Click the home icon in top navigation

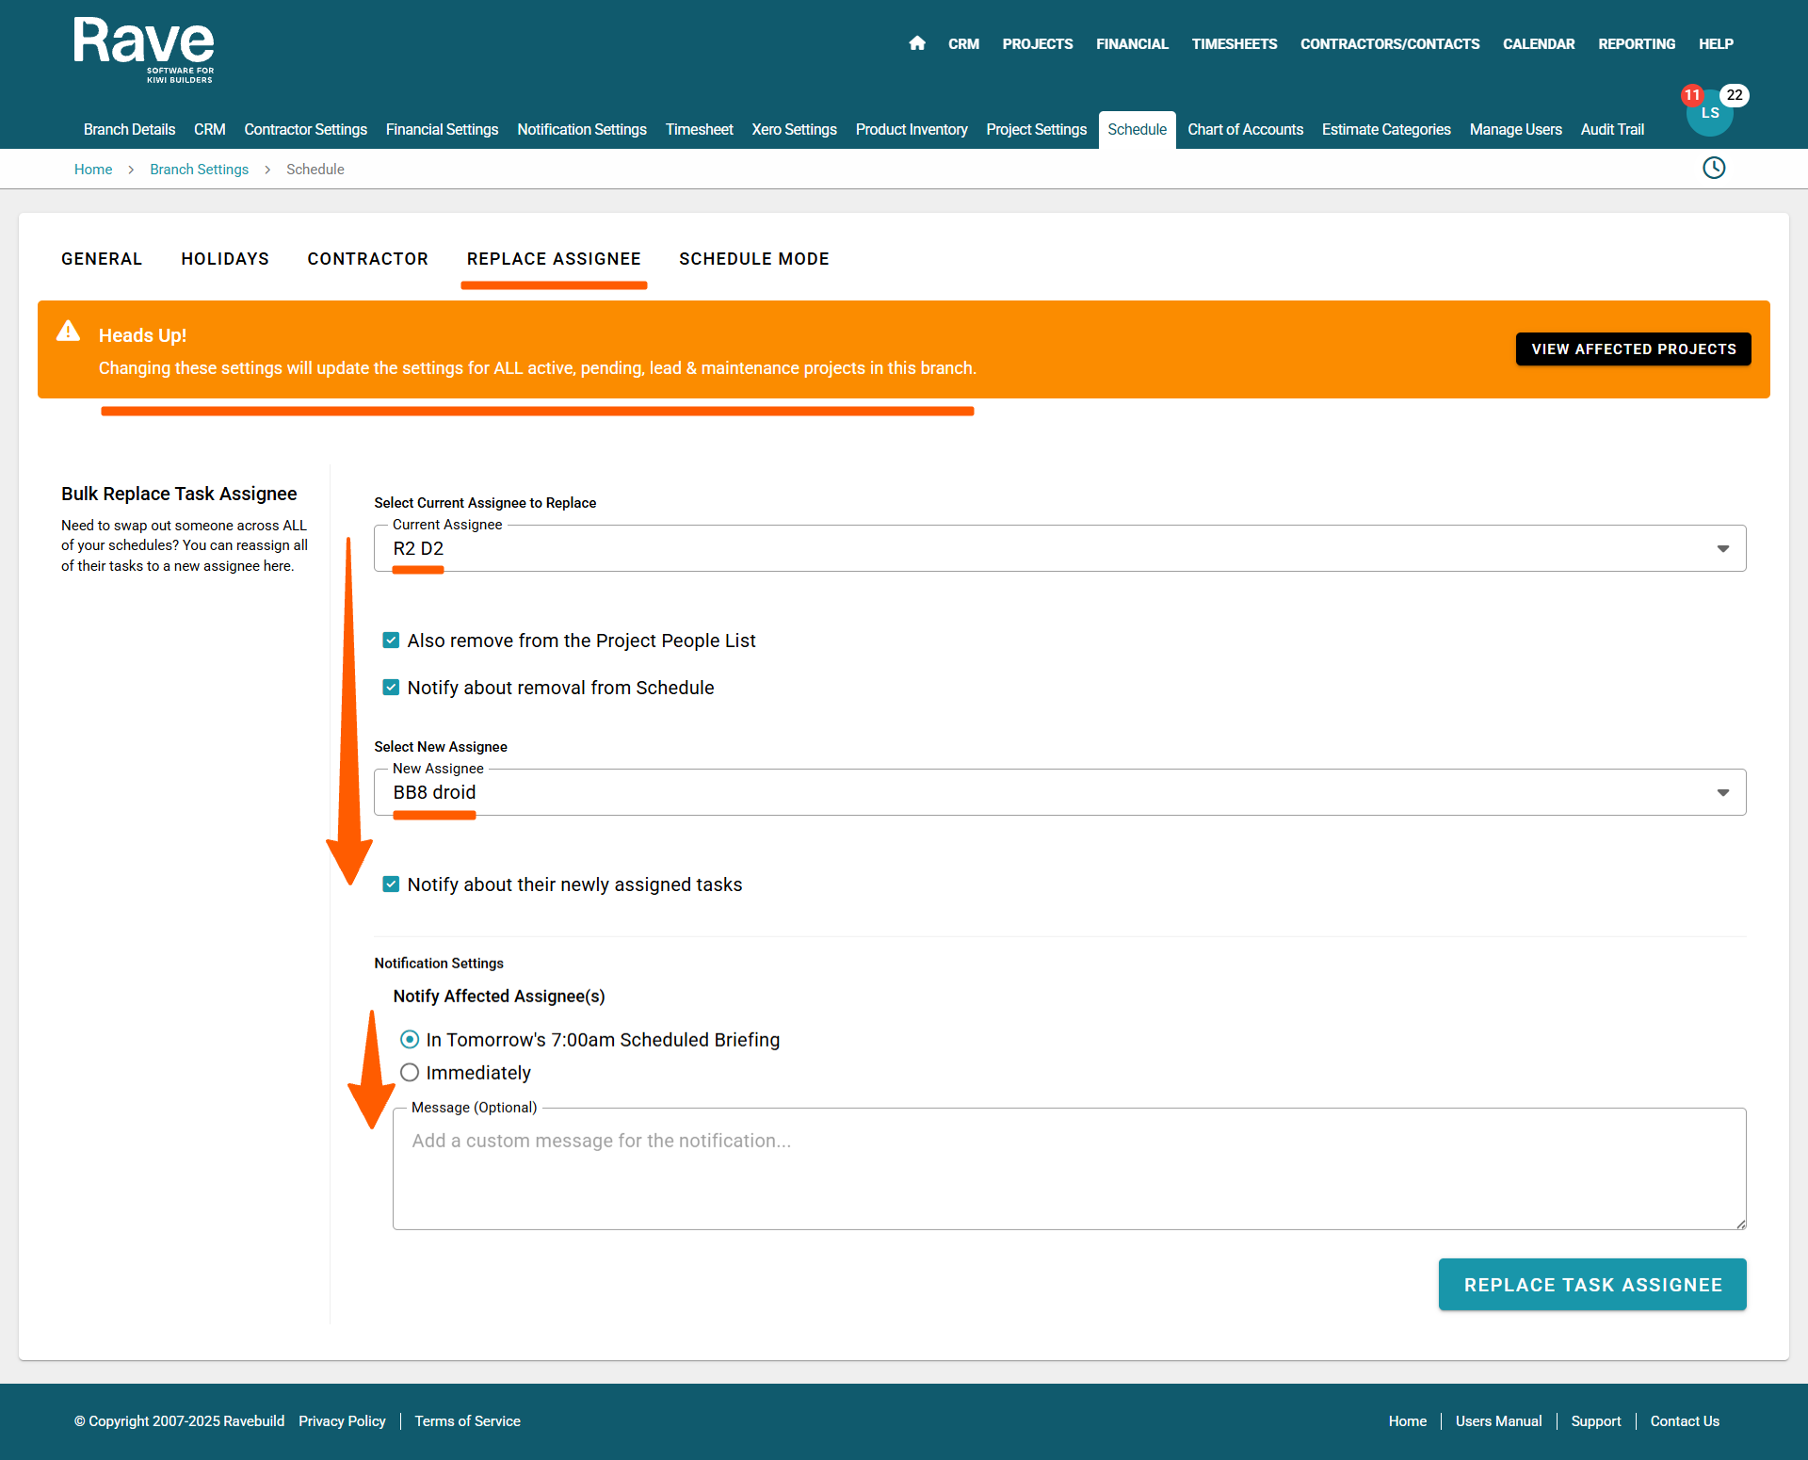pos(917,43)
